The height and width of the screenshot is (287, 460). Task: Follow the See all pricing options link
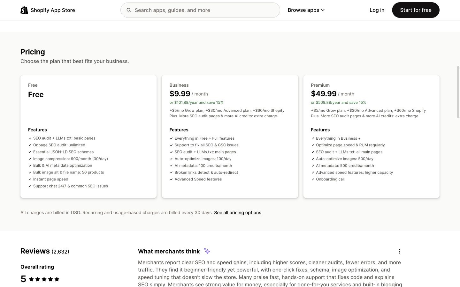(x=238, y=213)
